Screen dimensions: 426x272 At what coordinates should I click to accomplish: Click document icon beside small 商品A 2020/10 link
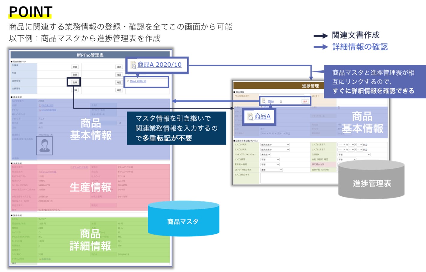click(x=128, y=81)
